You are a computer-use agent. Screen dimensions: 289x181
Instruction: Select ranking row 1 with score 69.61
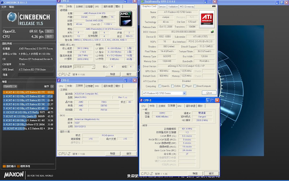click(x=29, y=92)
